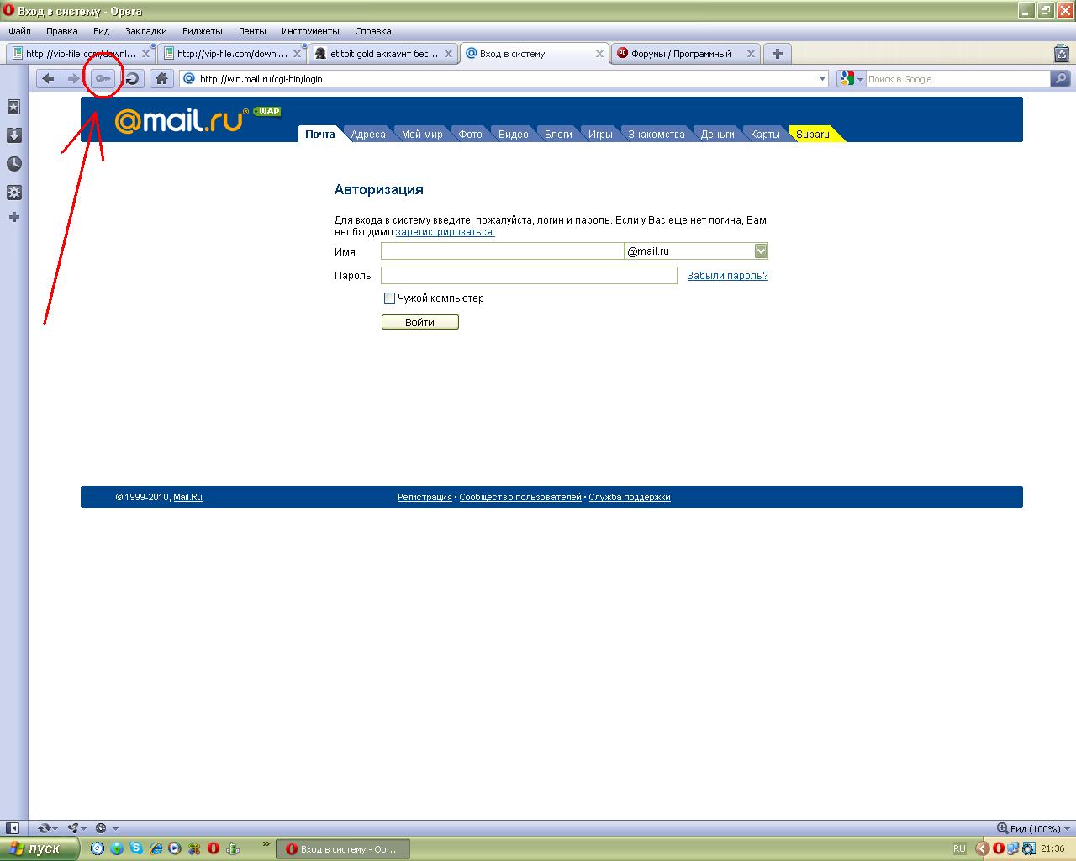Click the 'Забыли пароль?' link

coord(727,275)
